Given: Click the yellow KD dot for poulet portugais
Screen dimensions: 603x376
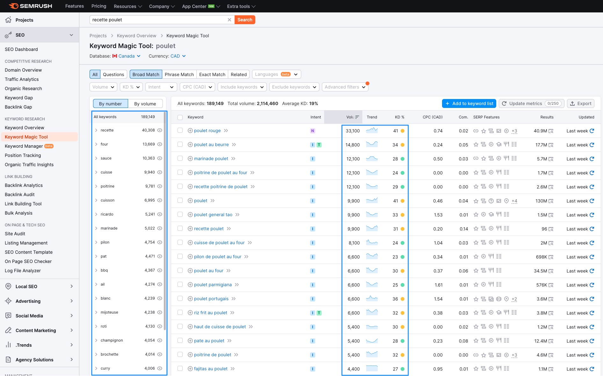Looking at the screenshot, I should tap(403, 299).
